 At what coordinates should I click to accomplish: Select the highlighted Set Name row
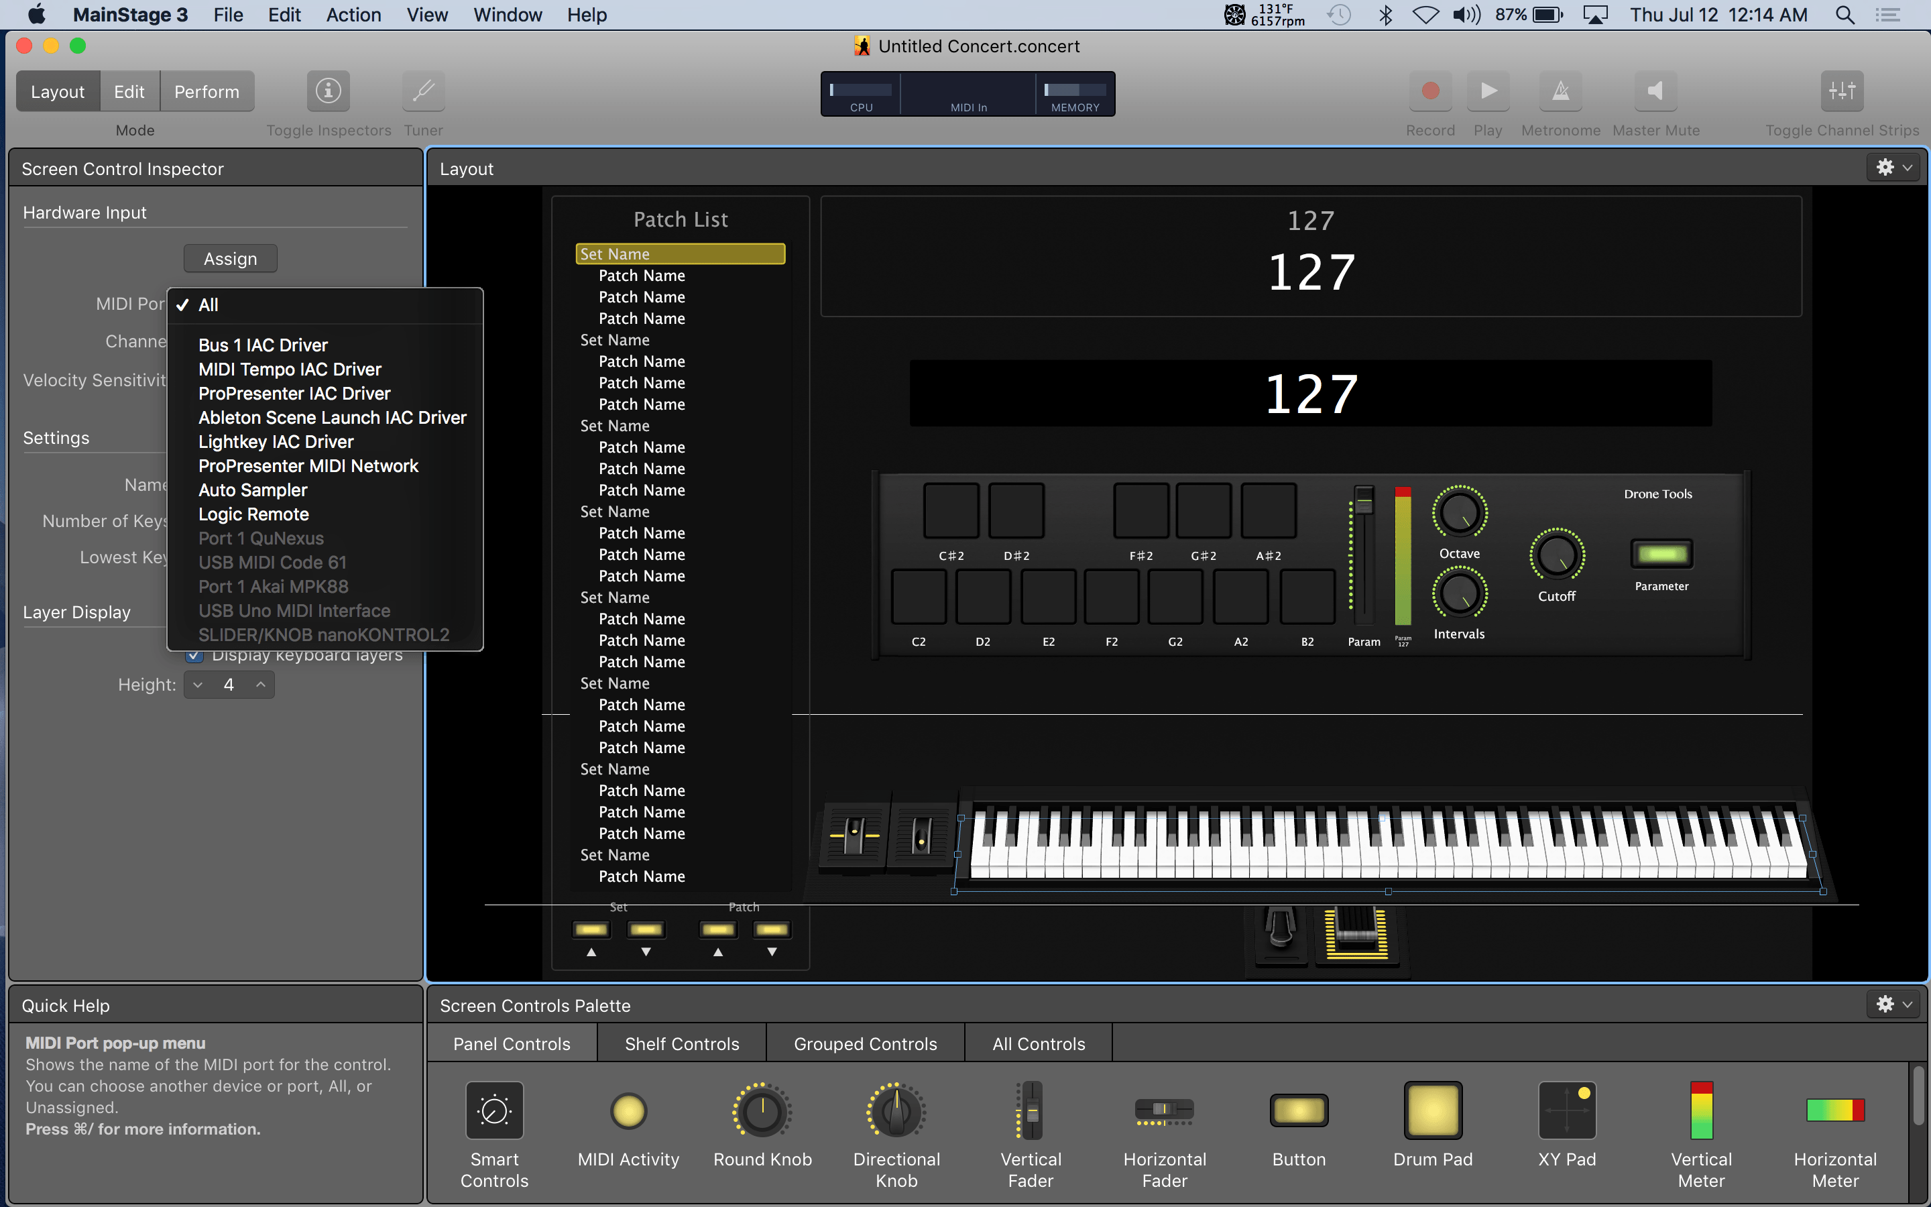point(680,254)
